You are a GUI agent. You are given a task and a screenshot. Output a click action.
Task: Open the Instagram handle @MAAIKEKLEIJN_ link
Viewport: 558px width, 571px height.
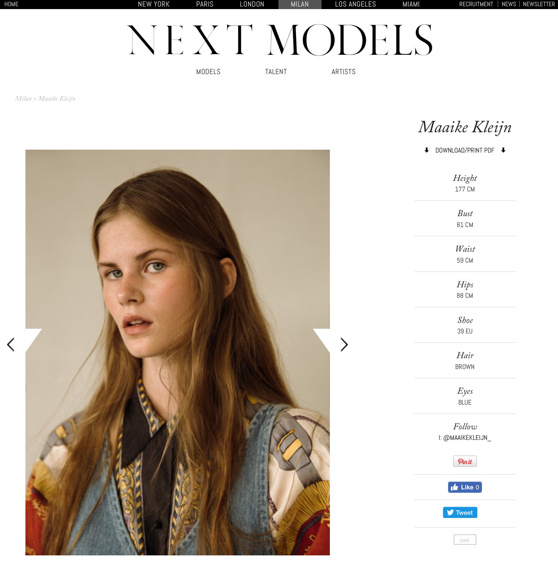pos(467,438)
